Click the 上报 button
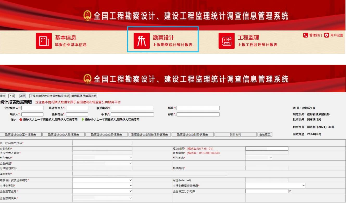The image size is (346, 203). pyautogui.click(x=11, y=96)
